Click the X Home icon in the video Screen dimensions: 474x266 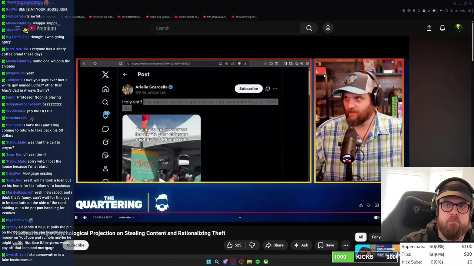click(105, 89)
